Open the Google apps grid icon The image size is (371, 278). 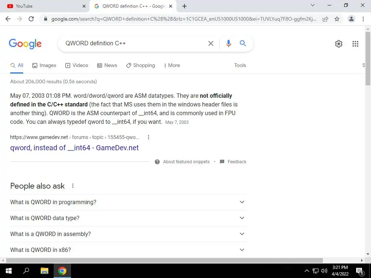[x=355, y=44]
